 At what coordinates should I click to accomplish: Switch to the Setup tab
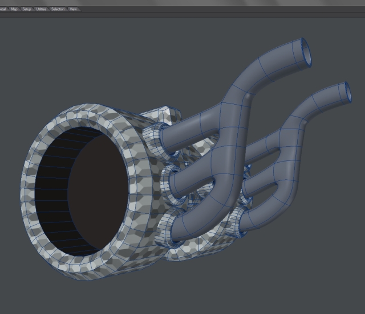pos(27,9)
